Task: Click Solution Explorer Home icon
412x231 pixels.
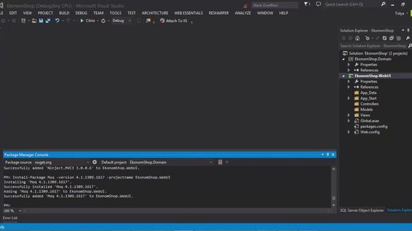Action: 357,38
